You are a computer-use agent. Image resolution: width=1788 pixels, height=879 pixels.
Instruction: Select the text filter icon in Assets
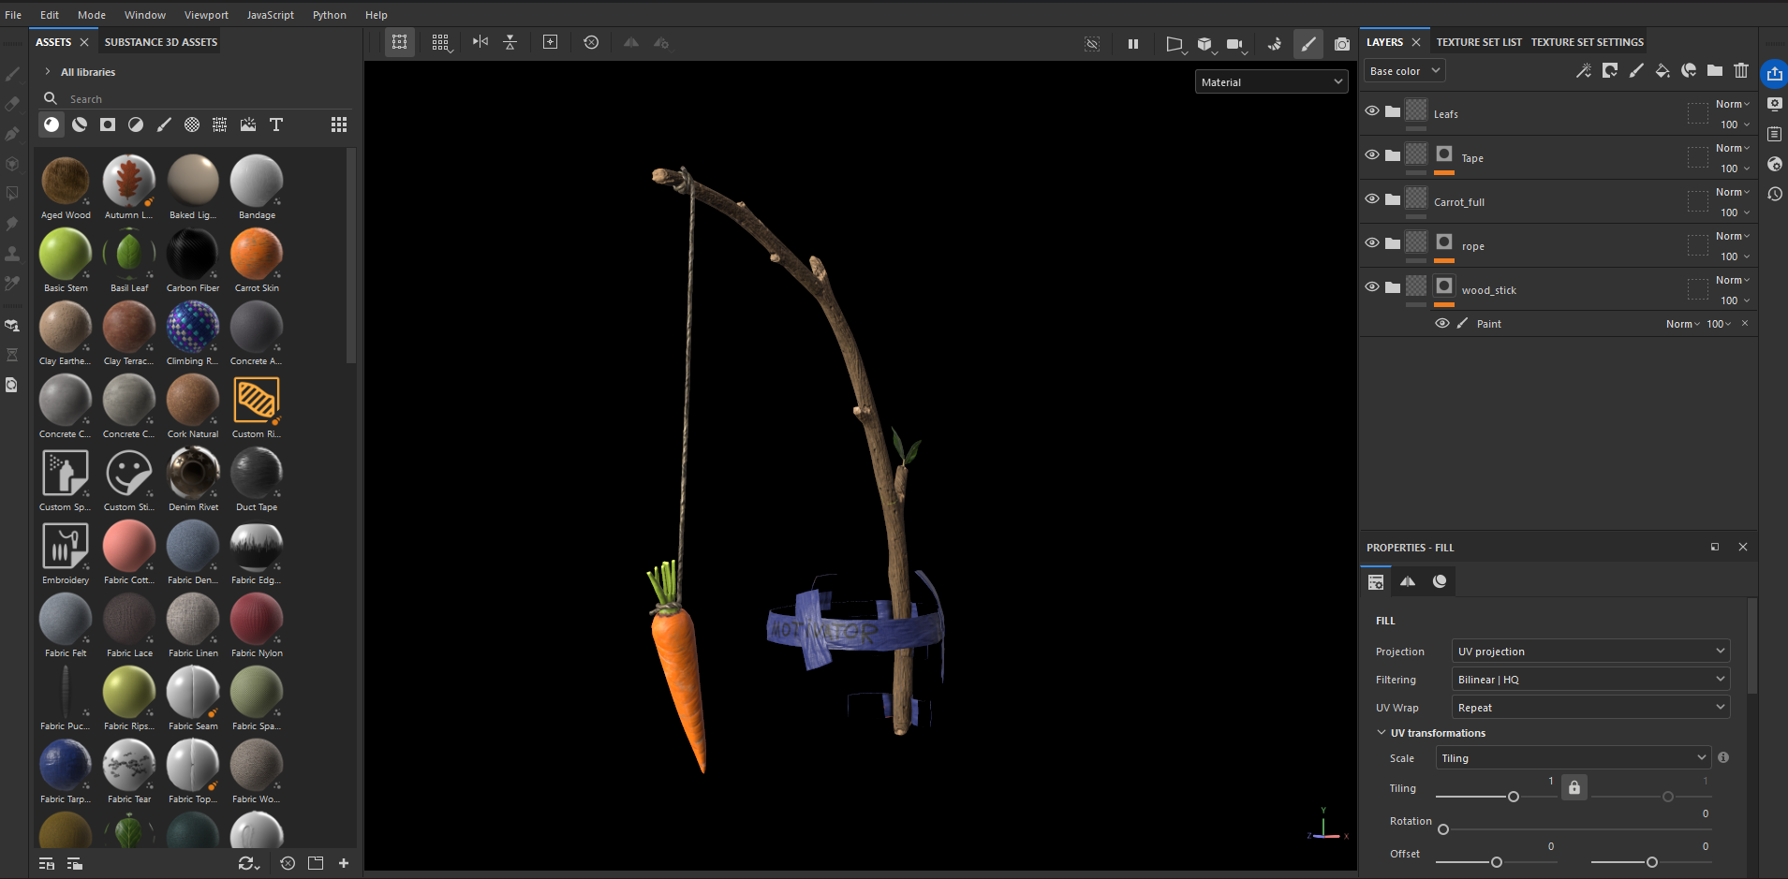[276, 125]
